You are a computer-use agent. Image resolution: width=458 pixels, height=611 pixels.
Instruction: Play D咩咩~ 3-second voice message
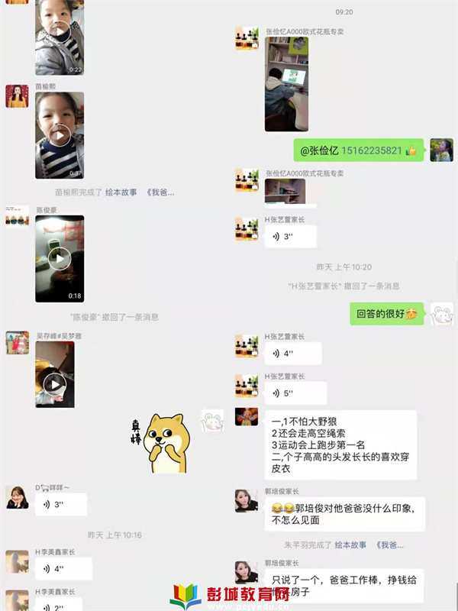pos(61,505)
